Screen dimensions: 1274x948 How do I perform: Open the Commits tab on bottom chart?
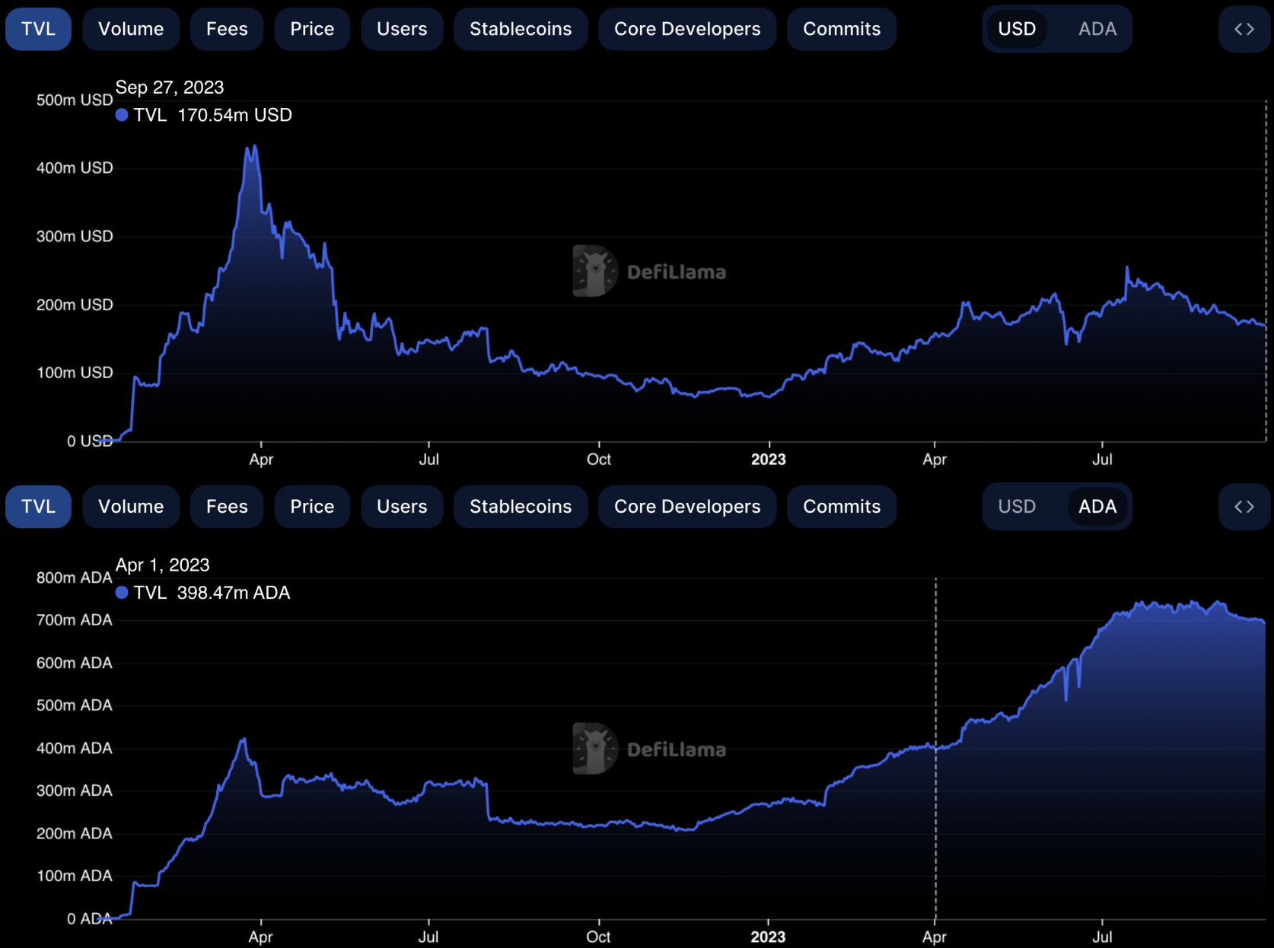[841, 507]
